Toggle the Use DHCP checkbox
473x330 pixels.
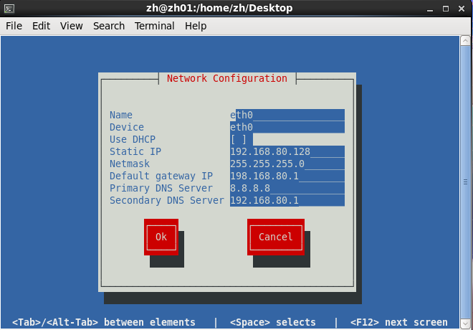pos(239,139)
